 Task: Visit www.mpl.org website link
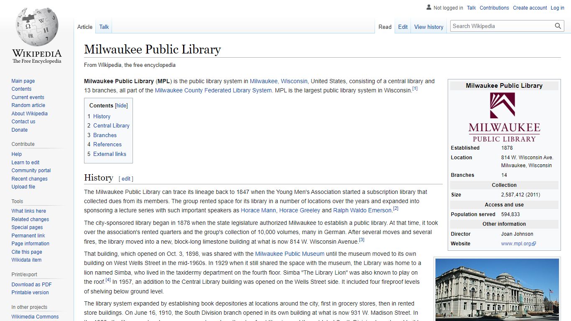[x=518, y=244]
